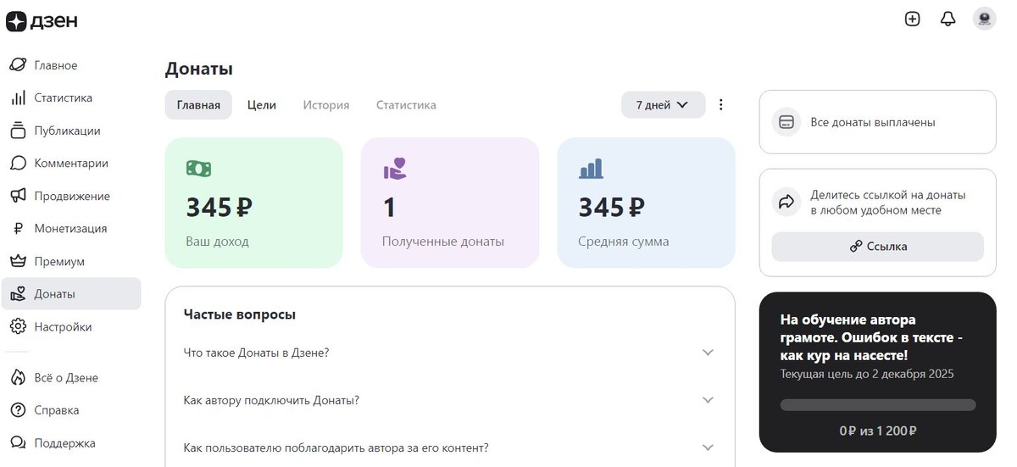Click the Главное planet icon

point(18,65)
